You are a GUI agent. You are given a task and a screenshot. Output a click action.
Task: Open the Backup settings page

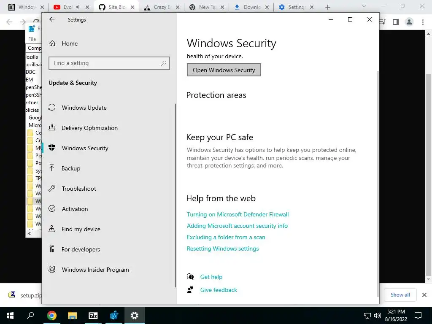click(x=64, y=168)
